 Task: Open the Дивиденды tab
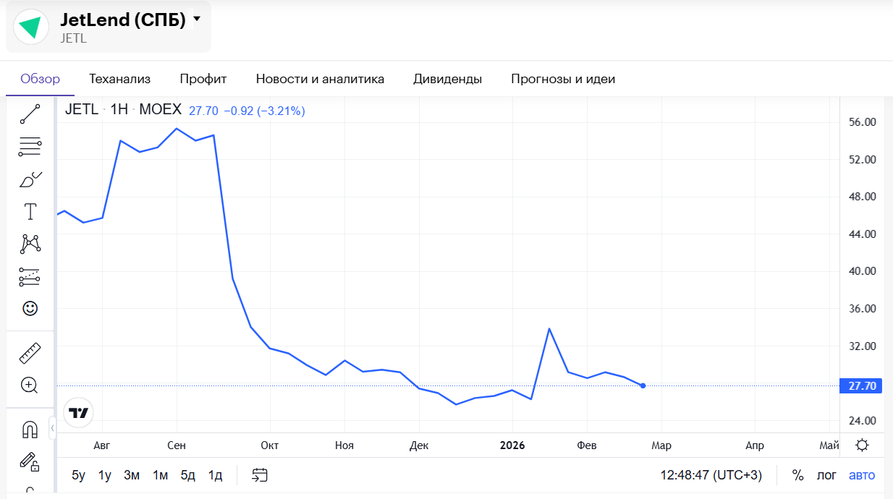click(447, 79)
